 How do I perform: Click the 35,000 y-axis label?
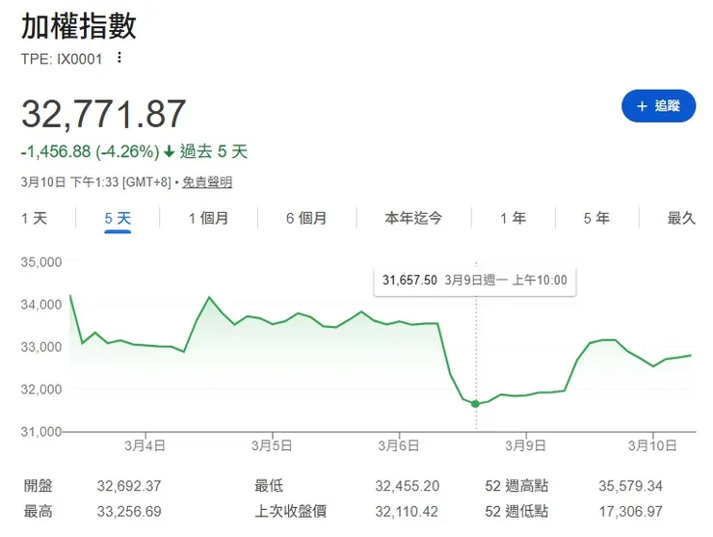click(x=41, y=262)
